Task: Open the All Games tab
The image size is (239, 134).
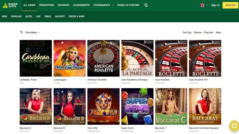Action: (x=29, y=5)
